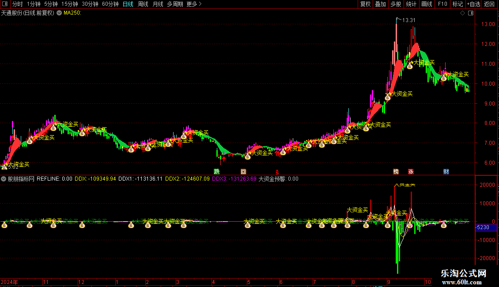The height and width of the screenshot is (287, 499).
Task: Activate the 画线 drawing tools
Action: coord(427,4)
